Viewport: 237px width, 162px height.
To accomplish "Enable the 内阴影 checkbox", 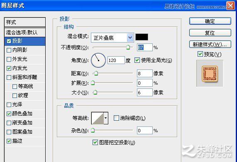I will coord(9,50).
